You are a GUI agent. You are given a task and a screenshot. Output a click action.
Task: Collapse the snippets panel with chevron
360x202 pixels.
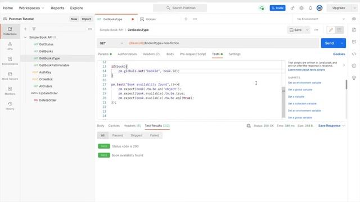(x=344, y=65)
